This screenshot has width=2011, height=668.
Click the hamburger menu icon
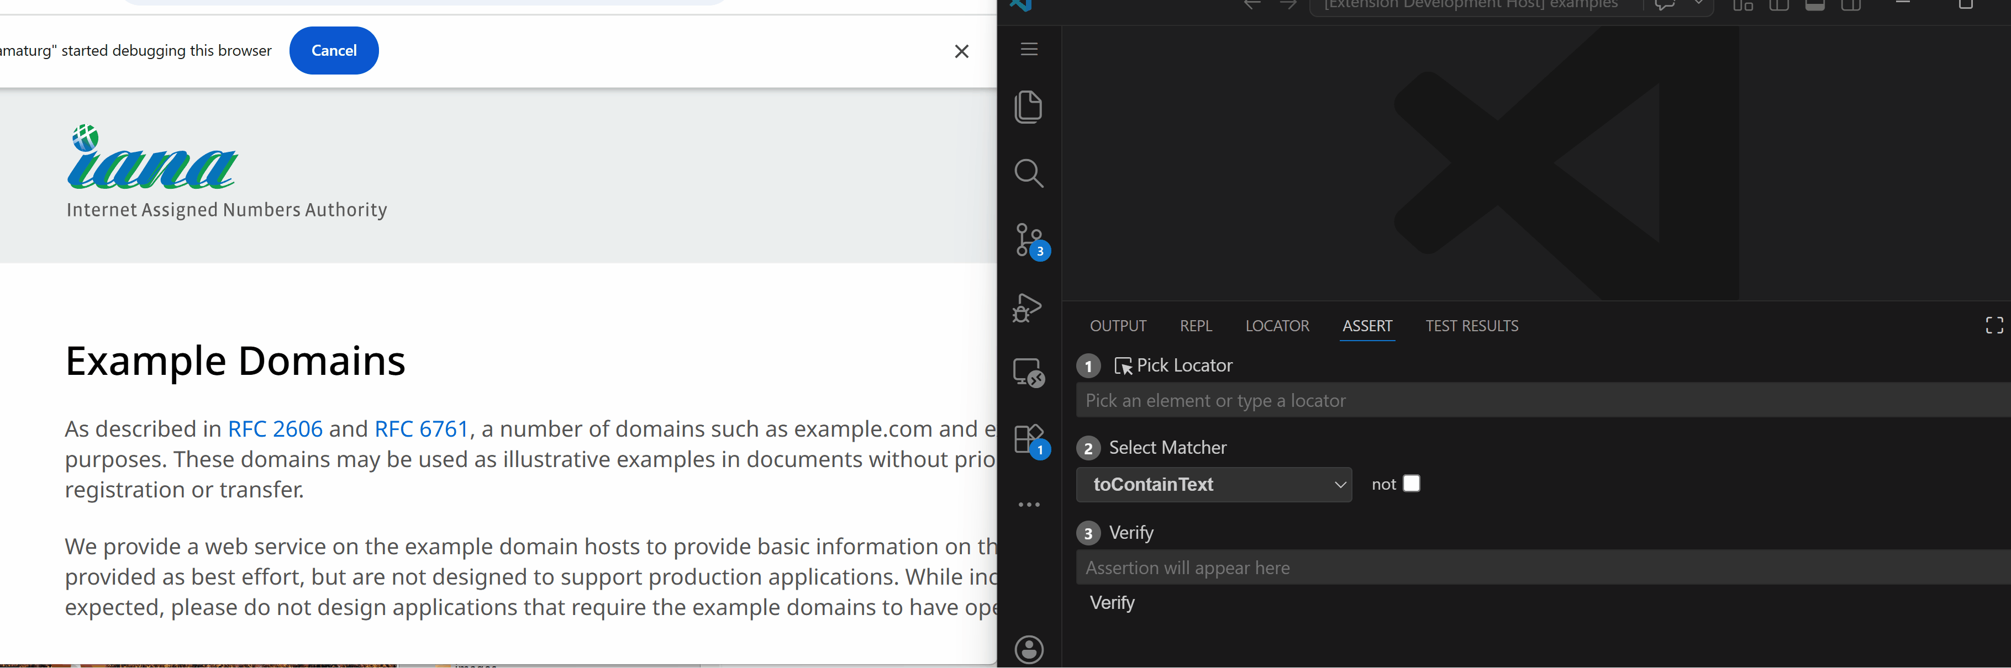[1029, 49]
